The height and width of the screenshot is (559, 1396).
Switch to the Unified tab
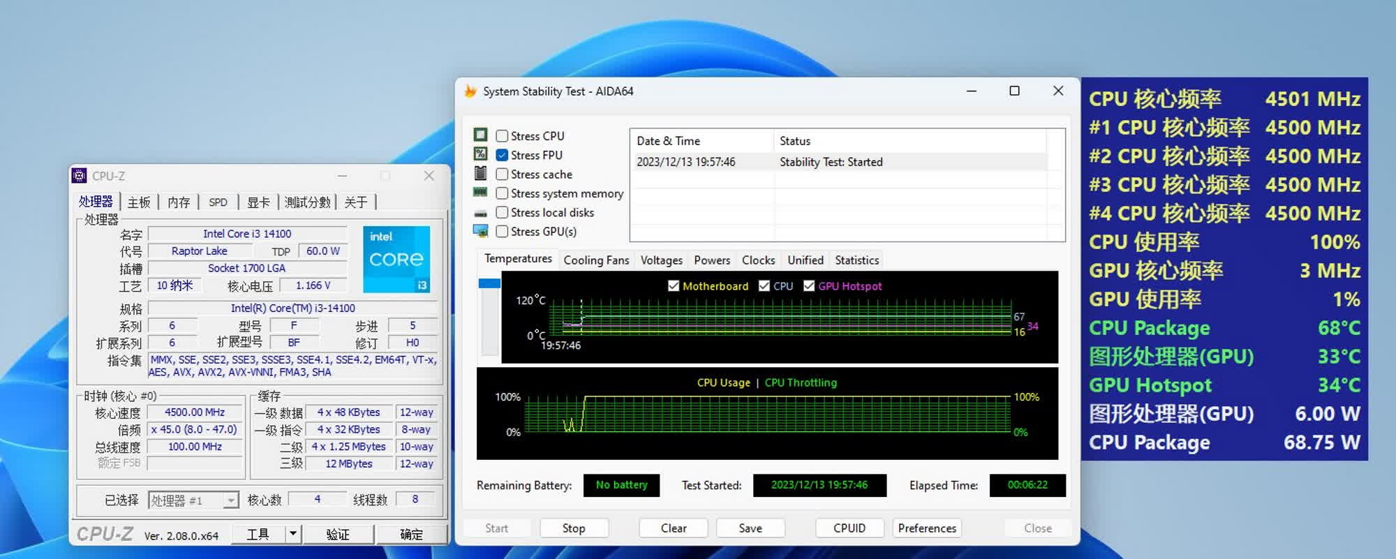805,260
